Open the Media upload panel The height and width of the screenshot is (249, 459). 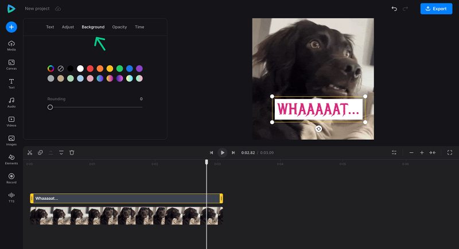11,46
